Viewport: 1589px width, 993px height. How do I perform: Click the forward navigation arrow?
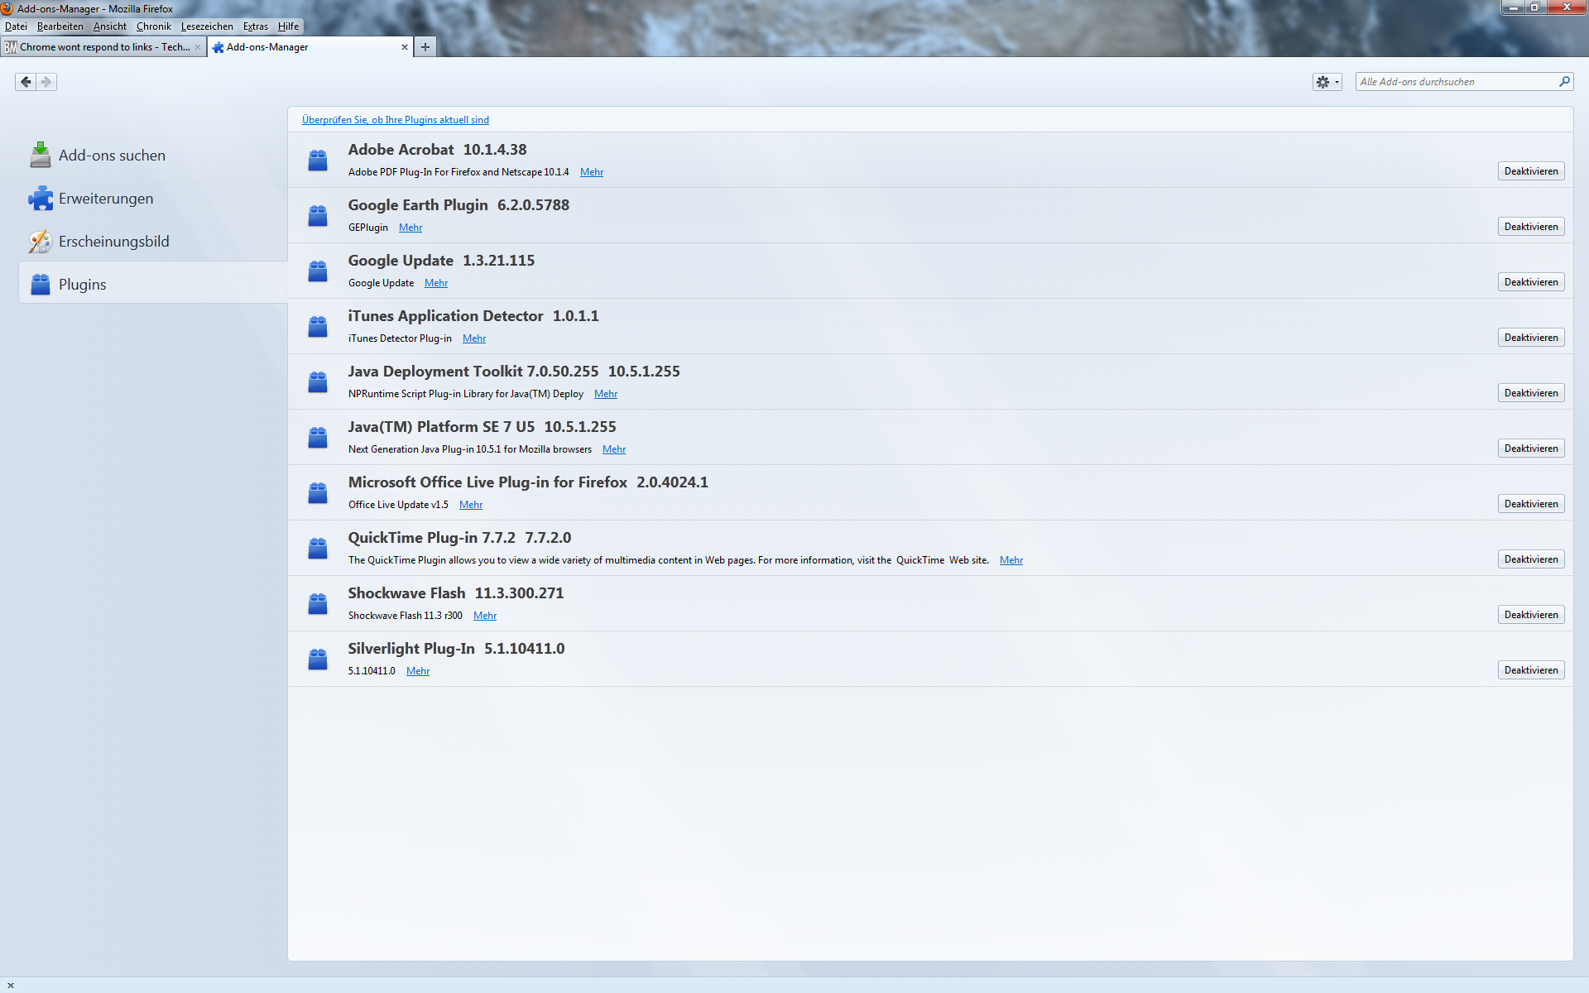pos(46,82)
